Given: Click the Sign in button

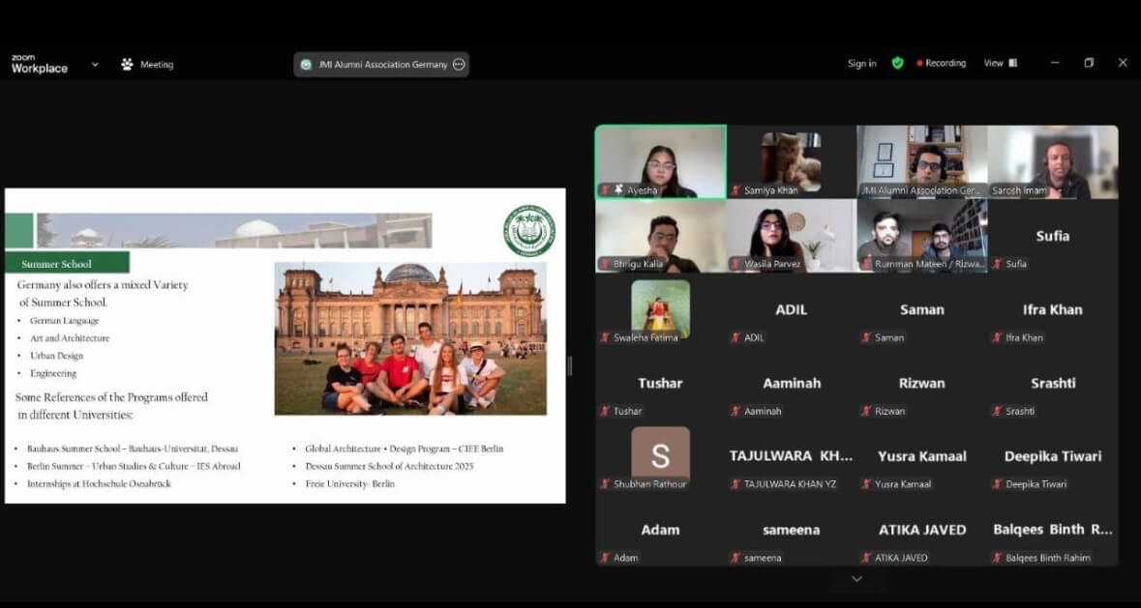Looking at the screenshot, I should point(861,64).
